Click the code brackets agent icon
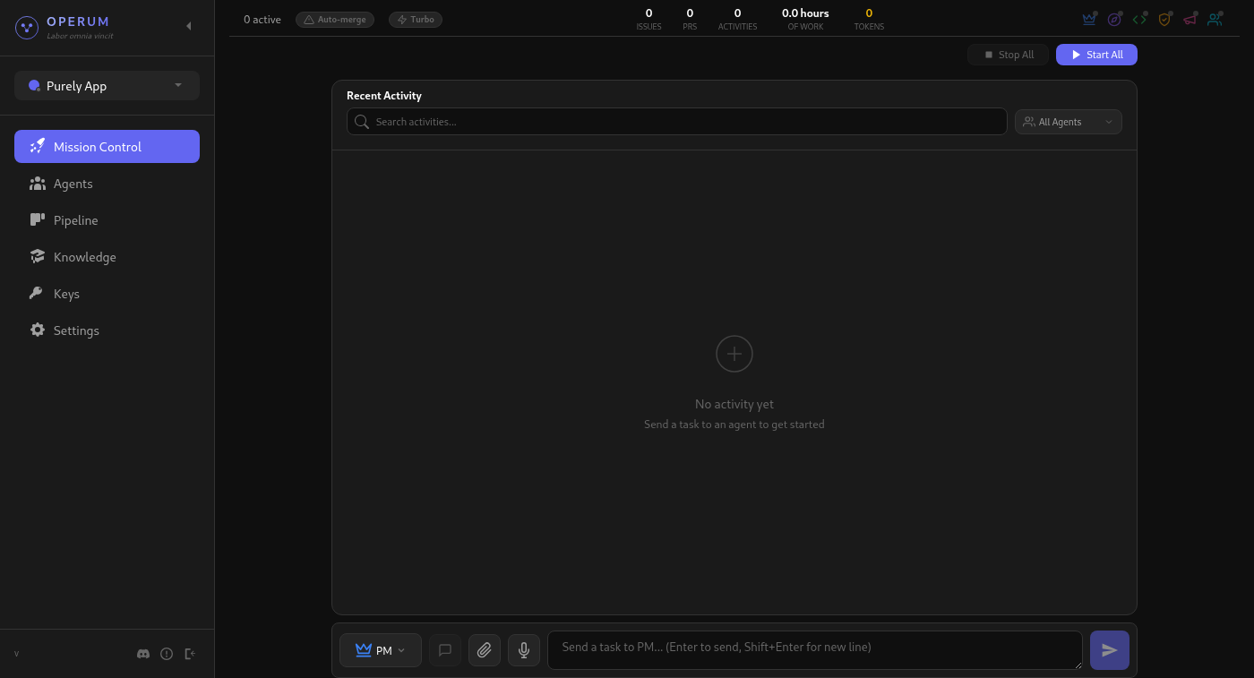The width and height of the screenshot is (1254, 678). click(x=1139, y=18)
